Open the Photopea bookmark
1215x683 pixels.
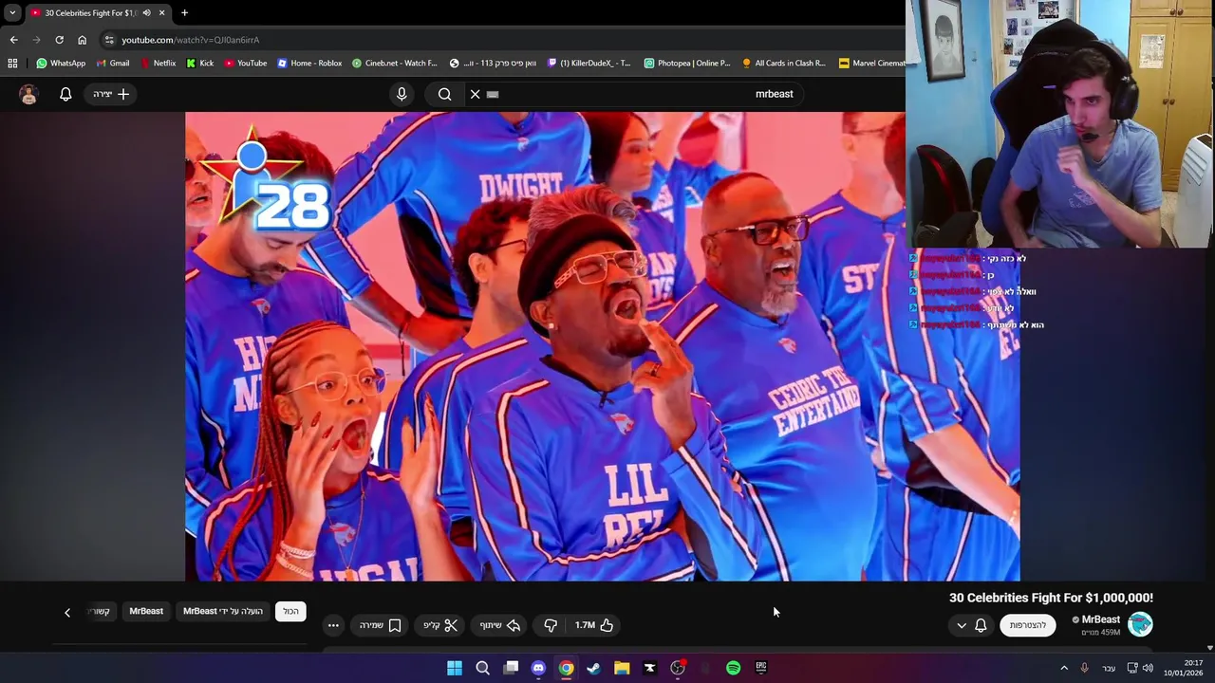coord(687,64)
